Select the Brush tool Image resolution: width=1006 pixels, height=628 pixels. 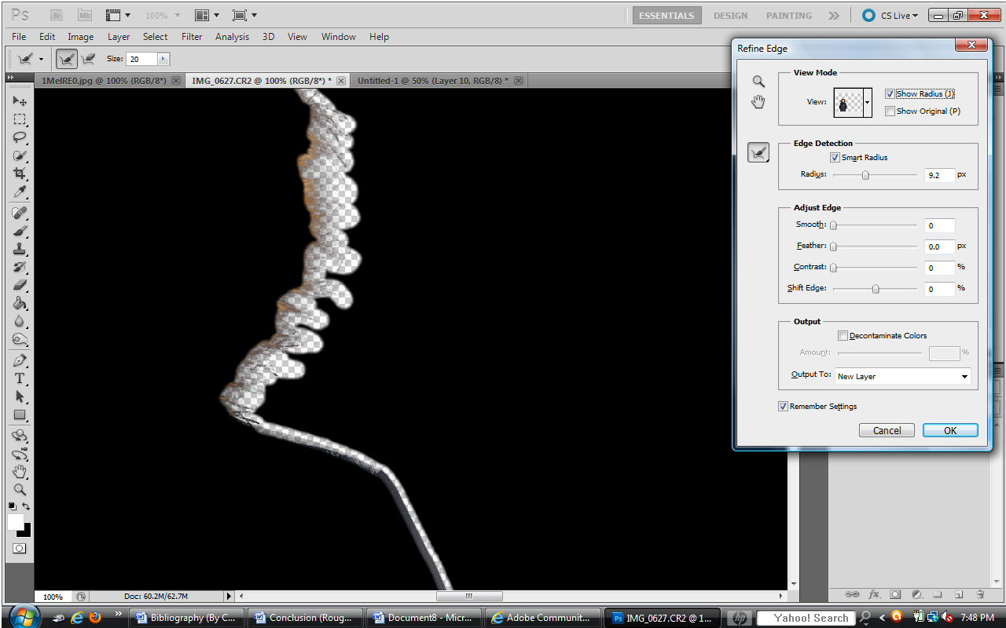(20, 231)
